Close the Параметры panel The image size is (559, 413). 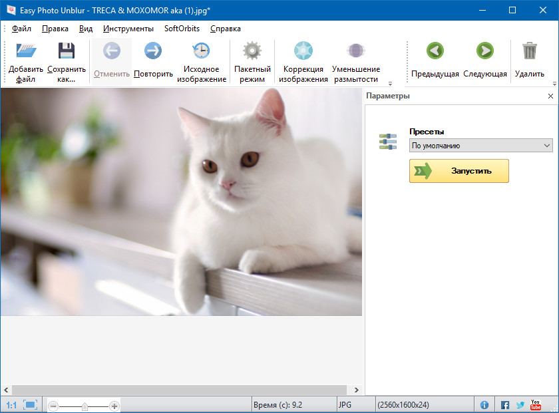[550, 96]
